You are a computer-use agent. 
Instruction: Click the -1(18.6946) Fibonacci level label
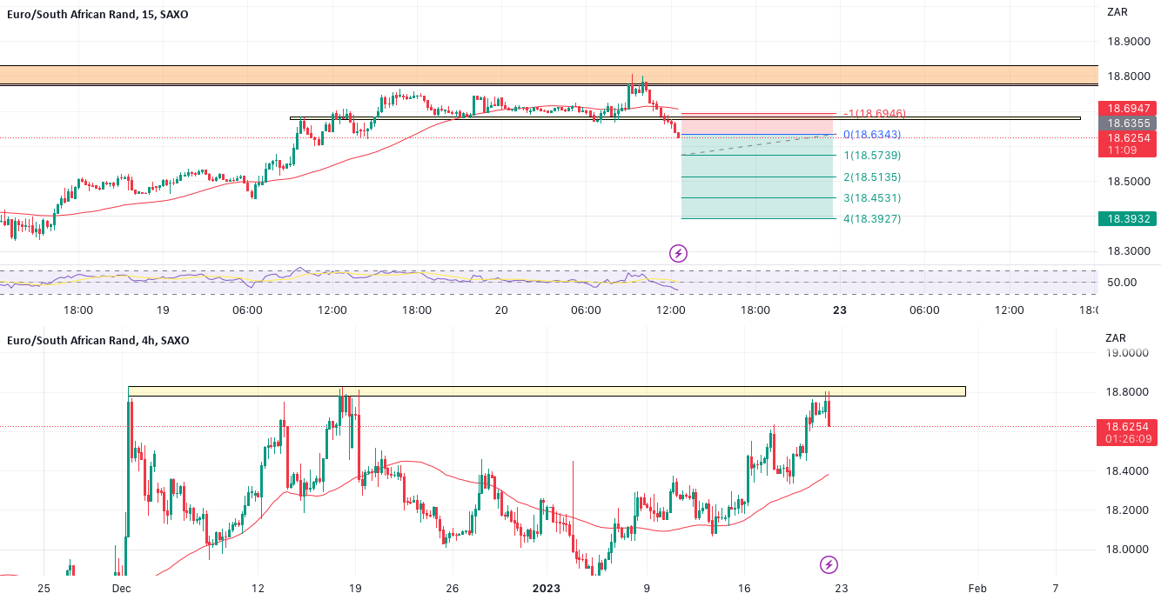(x=873, y=113)
